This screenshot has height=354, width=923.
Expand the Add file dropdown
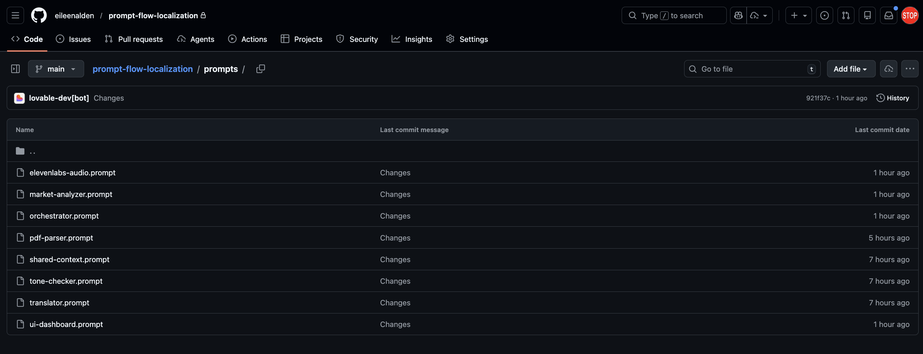click(x=851, y=69)
